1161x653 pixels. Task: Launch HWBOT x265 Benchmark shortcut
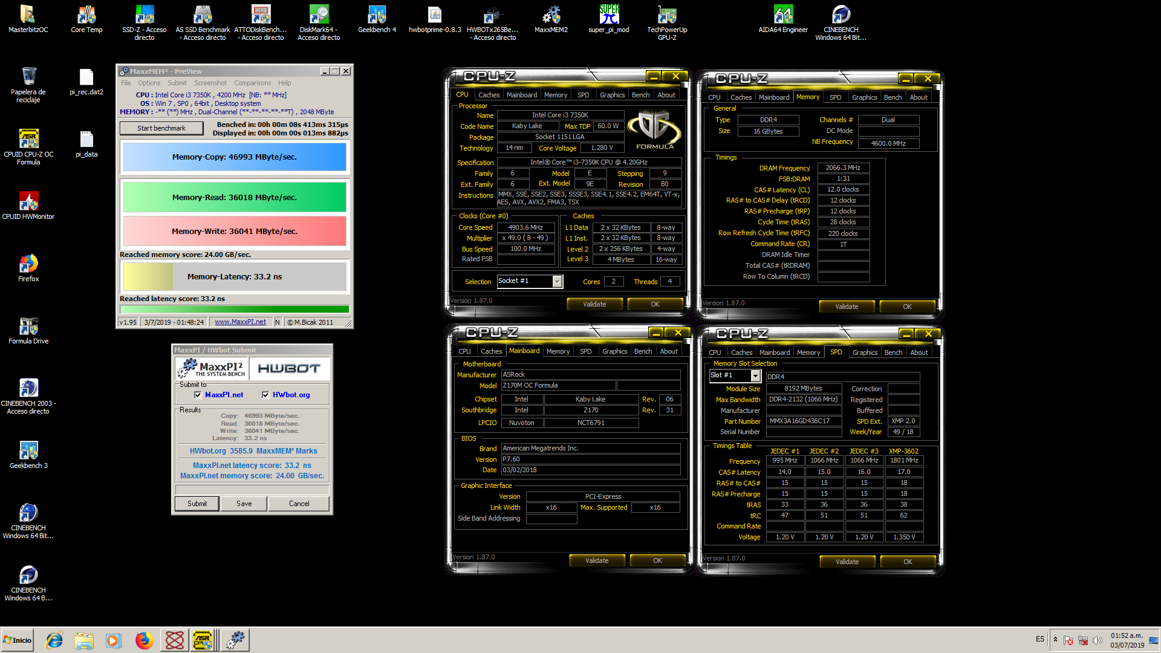pos(493,23)
